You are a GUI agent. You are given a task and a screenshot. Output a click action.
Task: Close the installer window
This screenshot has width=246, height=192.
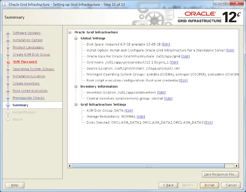[237, 3]
